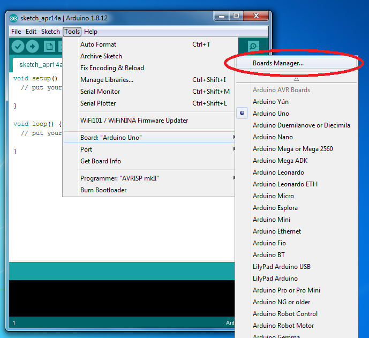Image resolution: width=369 pixels, height=338 pixels.
Task: Open Serial Monitor from the Tools menu
Action: (149, 91)
